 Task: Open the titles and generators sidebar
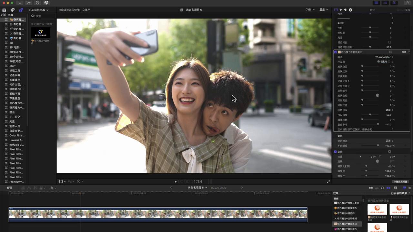(x=21, y=10)
